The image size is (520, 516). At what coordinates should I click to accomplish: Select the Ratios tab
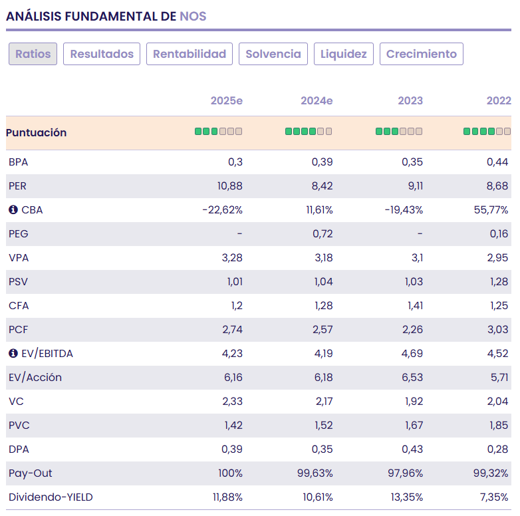(33, 54)
